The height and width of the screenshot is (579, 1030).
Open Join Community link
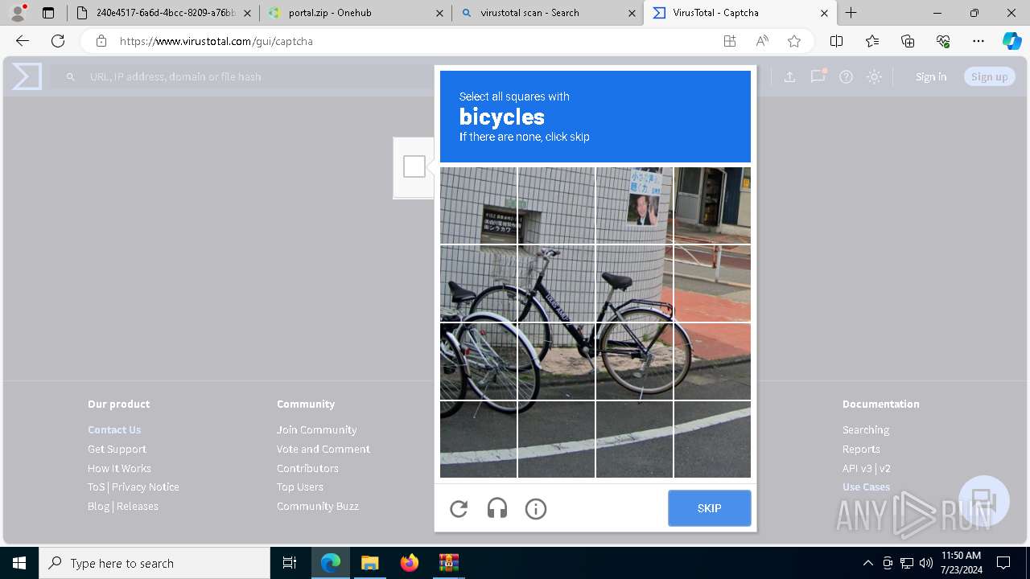click(317, 429)
